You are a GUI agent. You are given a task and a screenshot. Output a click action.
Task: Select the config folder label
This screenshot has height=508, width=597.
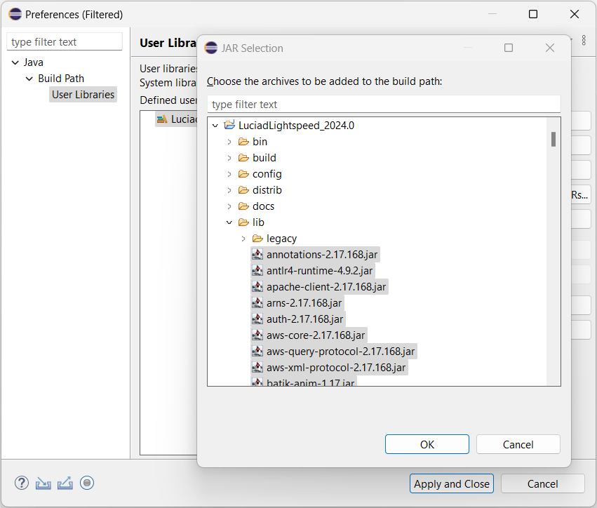pos(267,174)
